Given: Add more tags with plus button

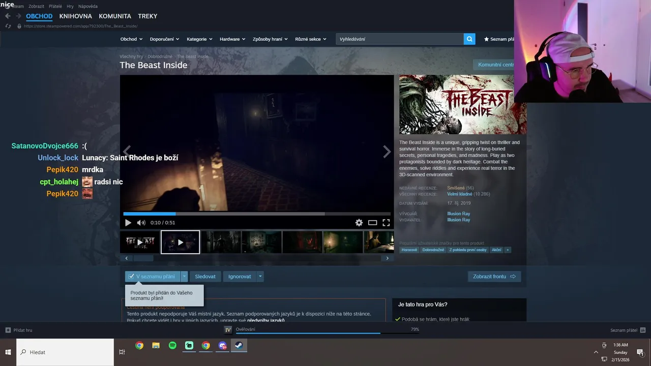Looking at the screenshot, I should tap(508, 250).
